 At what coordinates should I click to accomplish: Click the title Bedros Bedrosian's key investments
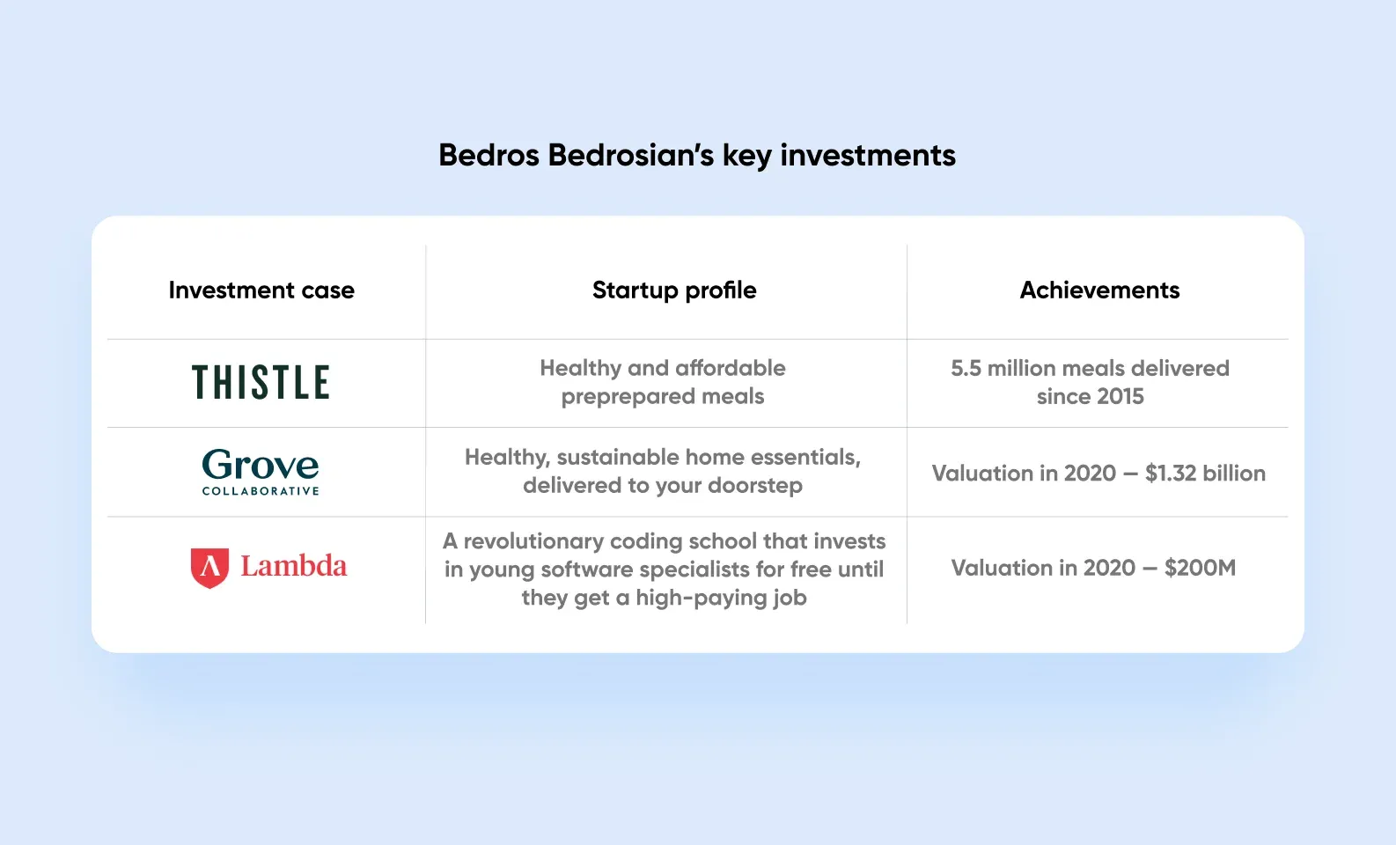(x=697, y=156)
